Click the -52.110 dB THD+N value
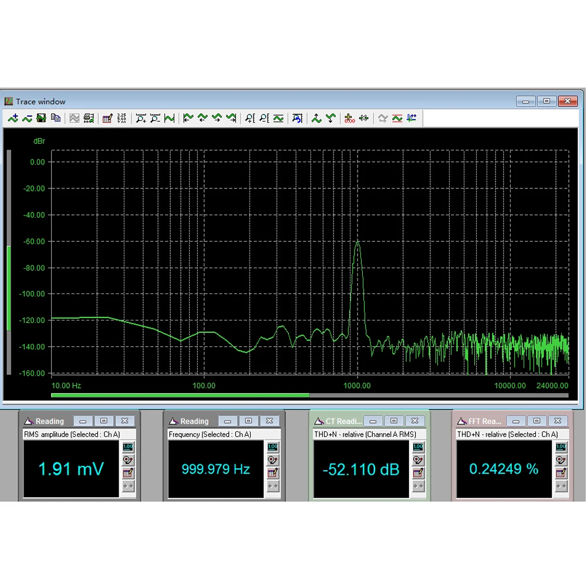The image size is (587, 587). point(361,470)
